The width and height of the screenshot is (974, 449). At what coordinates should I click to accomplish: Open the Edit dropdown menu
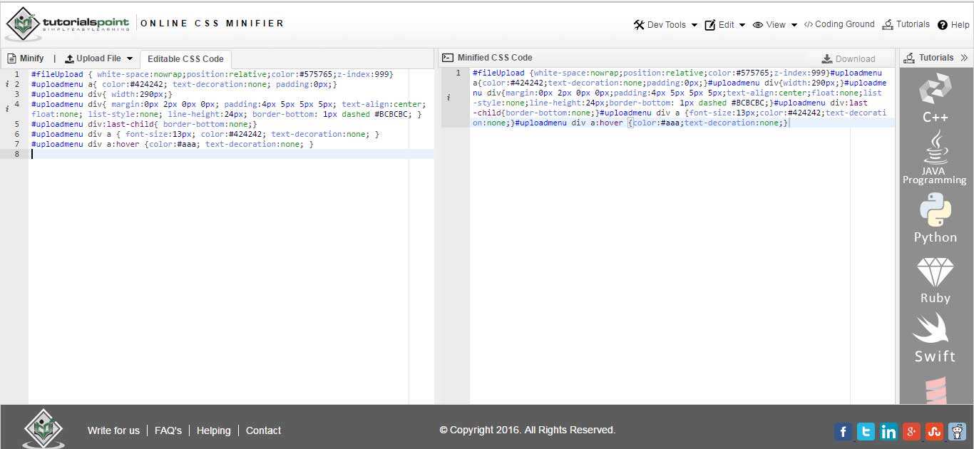pos(725,25)
